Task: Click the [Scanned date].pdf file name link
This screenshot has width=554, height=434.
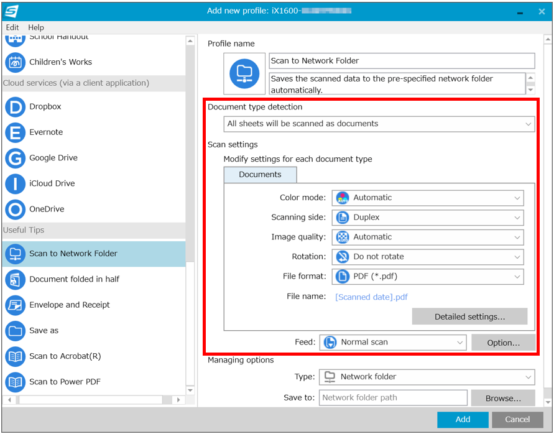Action: 371,297
